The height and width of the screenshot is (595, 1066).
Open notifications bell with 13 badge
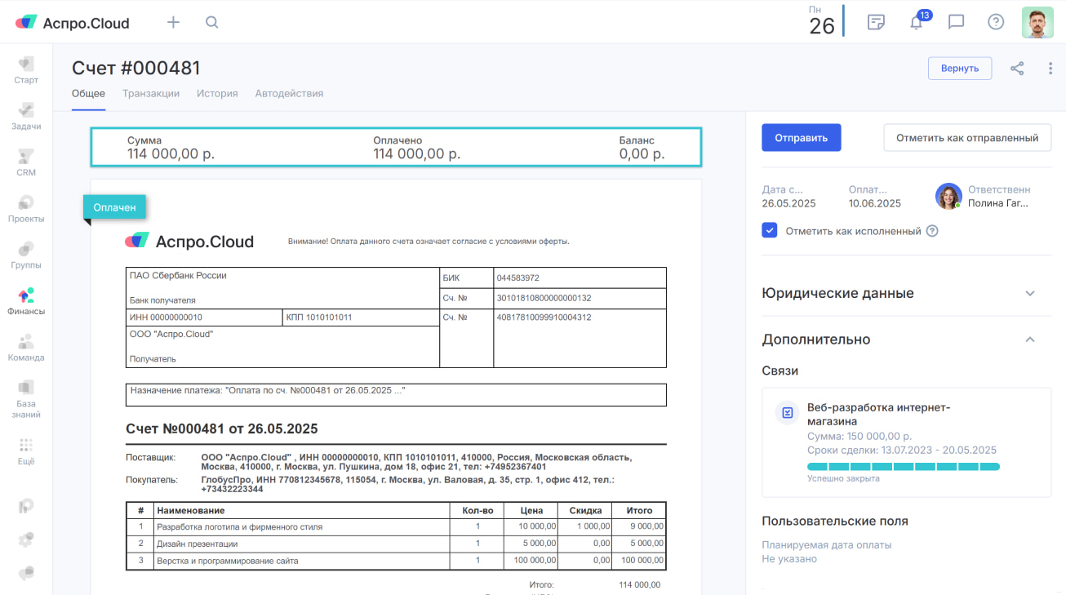916,23
